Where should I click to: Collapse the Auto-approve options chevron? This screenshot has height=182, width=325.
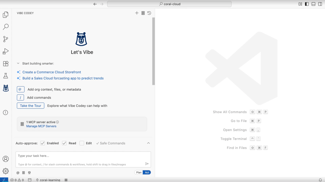[x=149, y=143]
